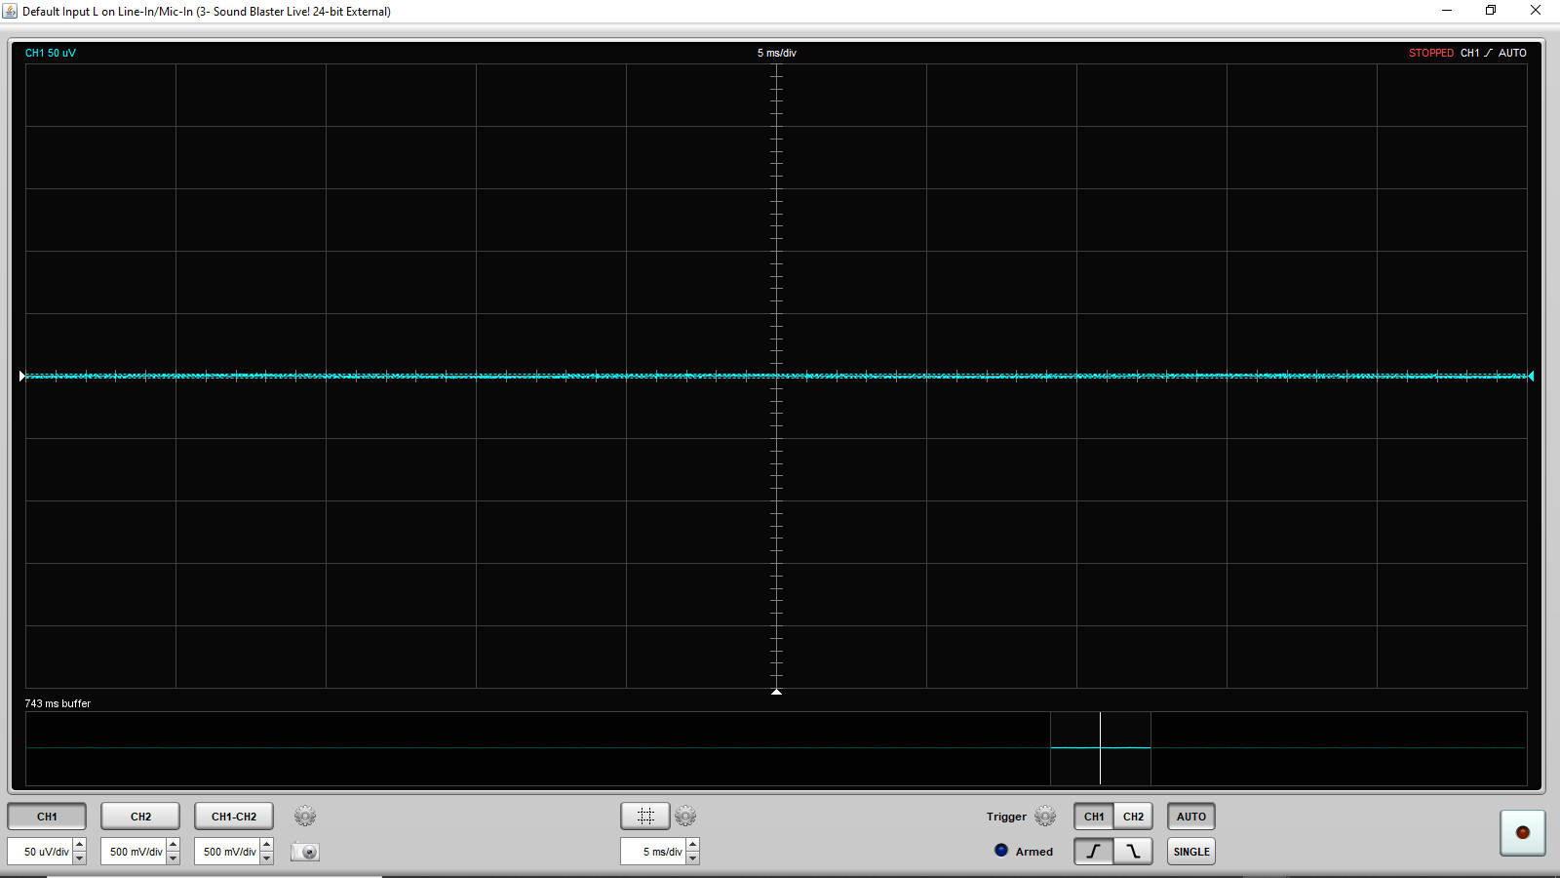Image resolution: width=1560 pixels, height=878 pixels.
Task: Click the left trigger level marker
Action: point(22,376)
